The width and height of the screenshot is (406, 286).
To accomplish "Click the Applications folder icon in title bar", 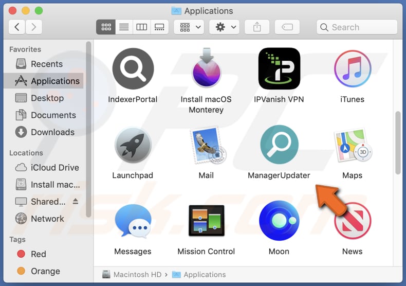I will (x=176, y=11).
